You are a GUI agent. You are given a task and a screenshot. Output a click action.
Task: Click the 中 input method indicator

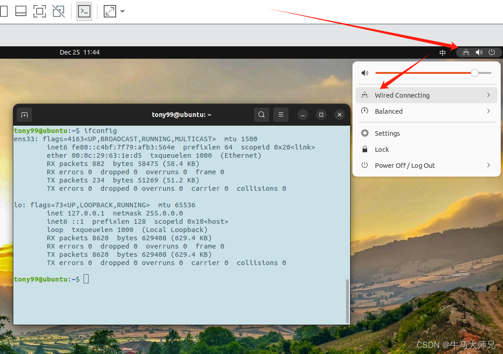tap(442, 52)
